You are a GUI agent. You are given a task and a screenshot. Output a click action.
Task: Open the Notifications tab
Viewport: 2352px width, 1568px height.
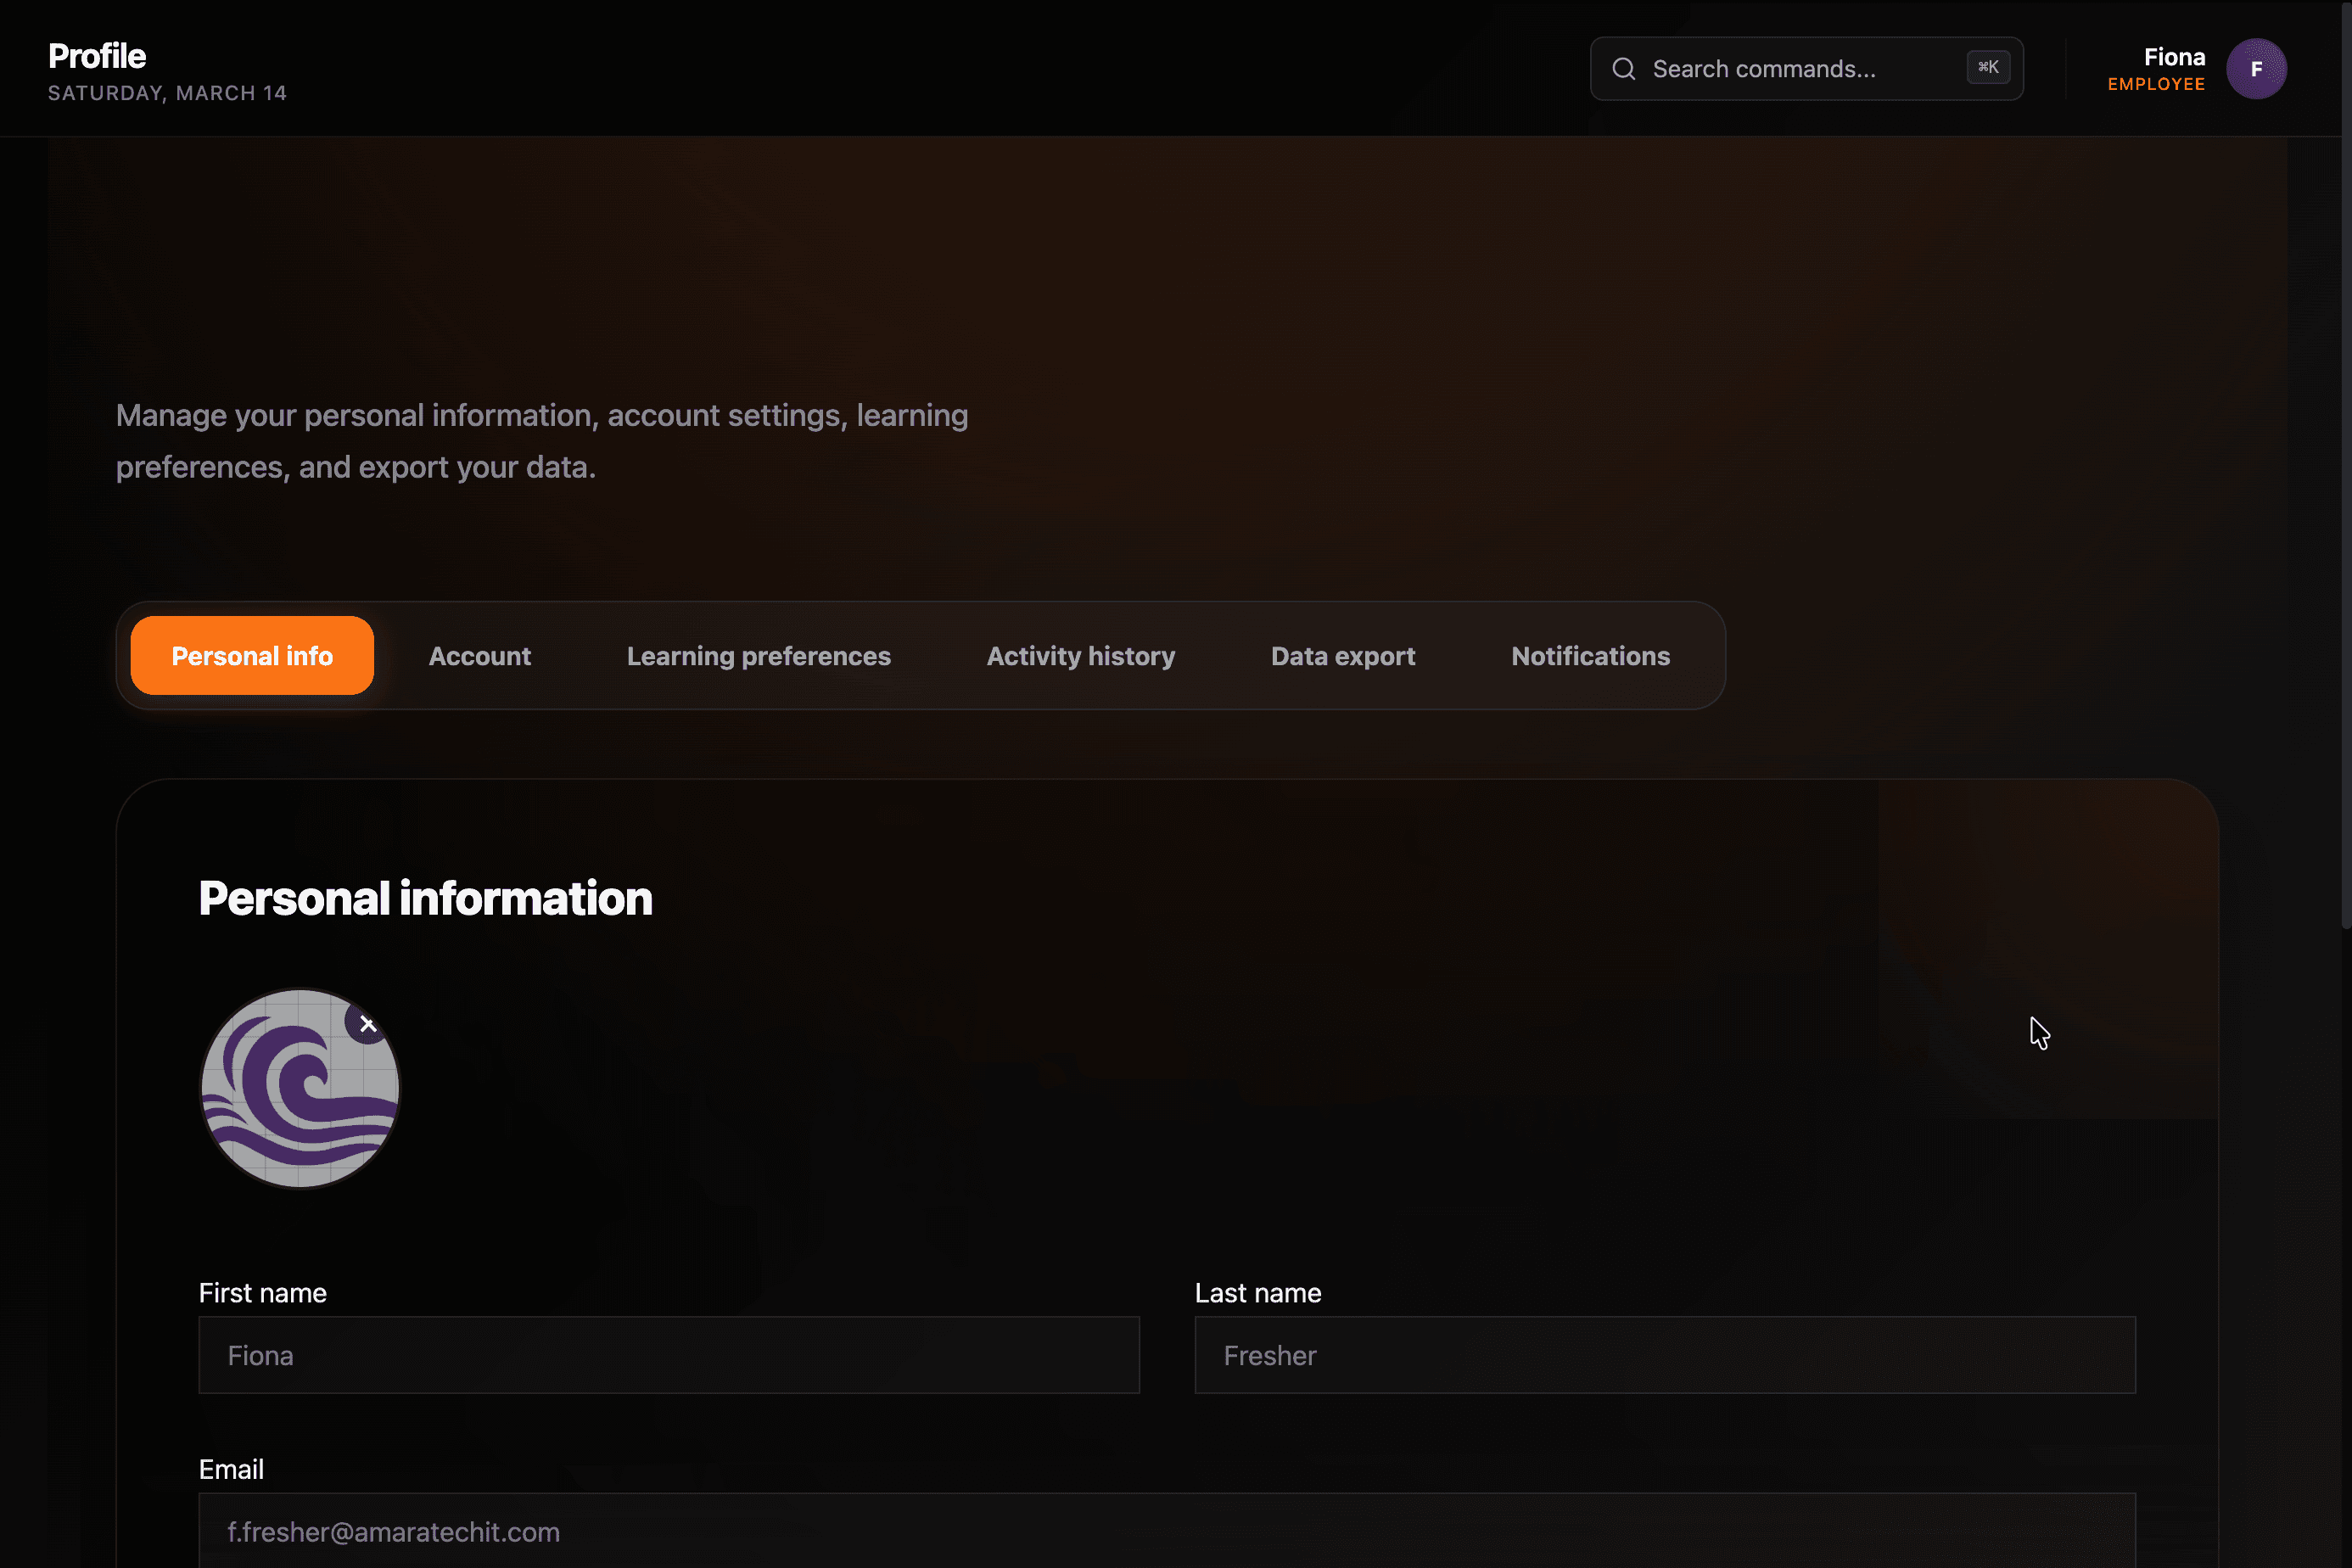[1590, 656]
